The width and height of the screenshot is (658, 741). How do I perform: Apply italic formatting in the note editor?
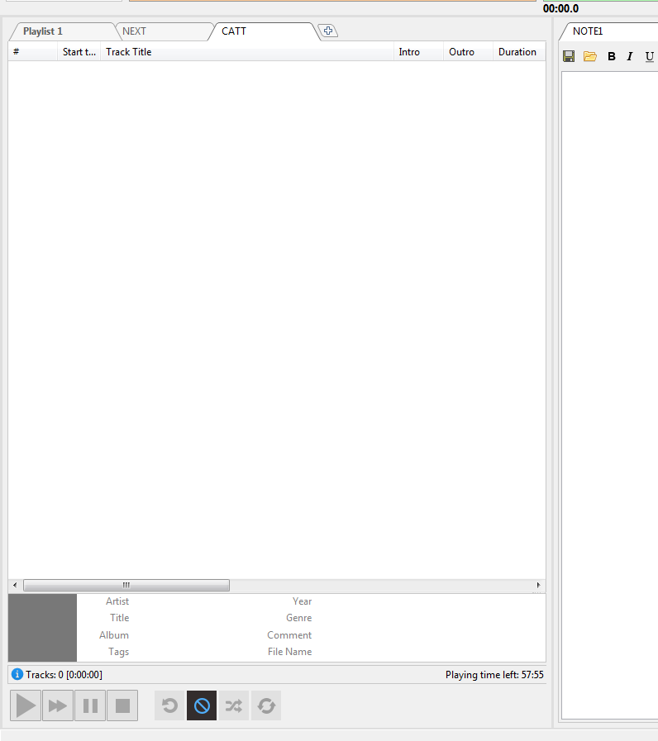[x=630, y=56]
